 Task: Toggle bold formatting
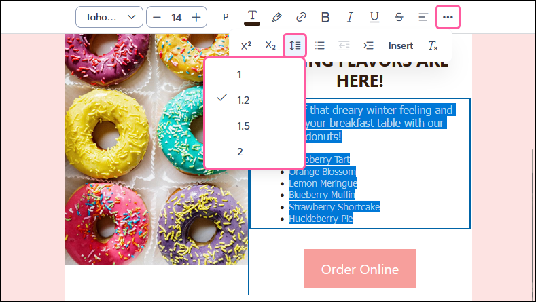point(325,17)
